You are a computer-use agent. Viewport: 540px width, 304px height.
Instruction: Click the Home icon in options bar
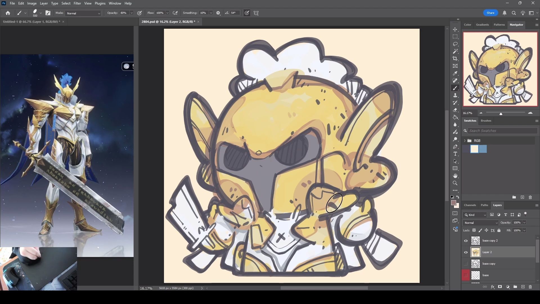click(x=8, y=13)
